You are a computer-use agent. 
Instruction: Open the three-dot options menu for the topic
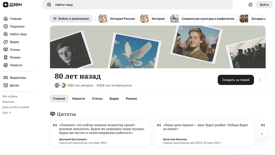[260, 80]
